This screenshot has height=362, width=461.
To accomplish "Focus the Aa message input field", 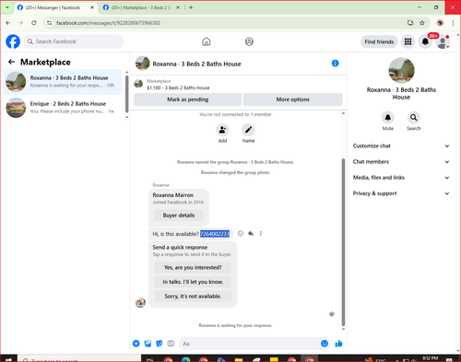I will pos(249,344).
